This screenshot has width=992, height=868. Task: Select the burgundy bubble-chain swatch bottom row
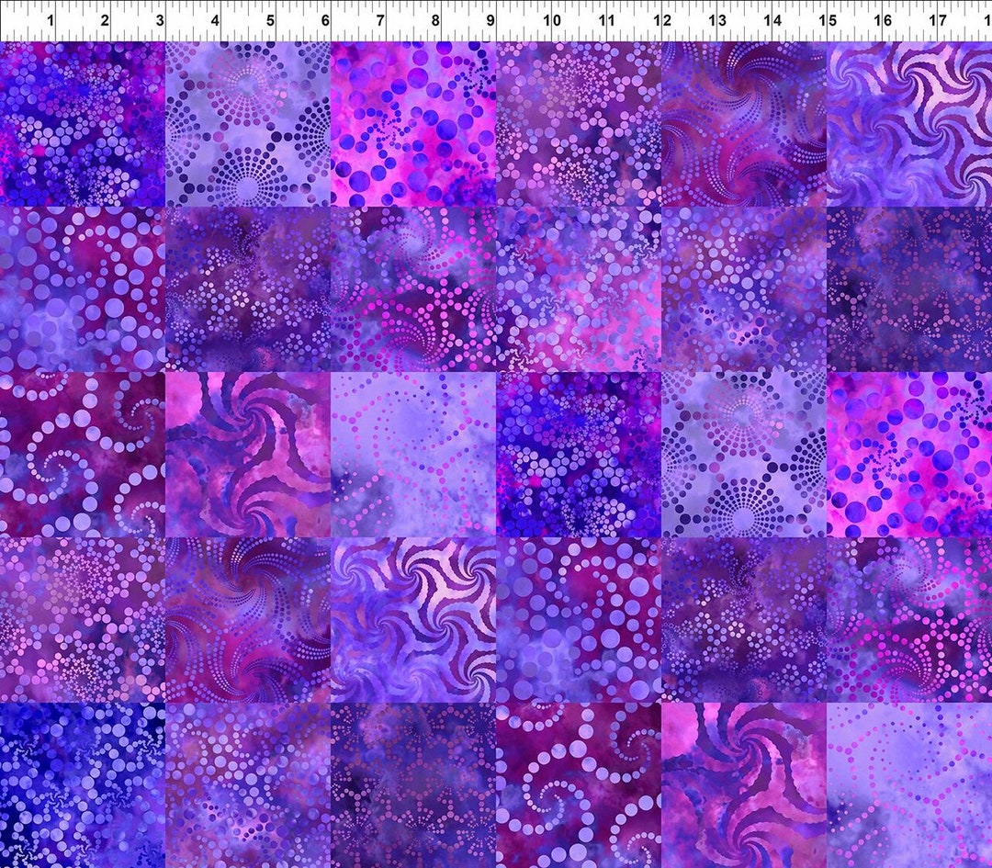point(579,785)
